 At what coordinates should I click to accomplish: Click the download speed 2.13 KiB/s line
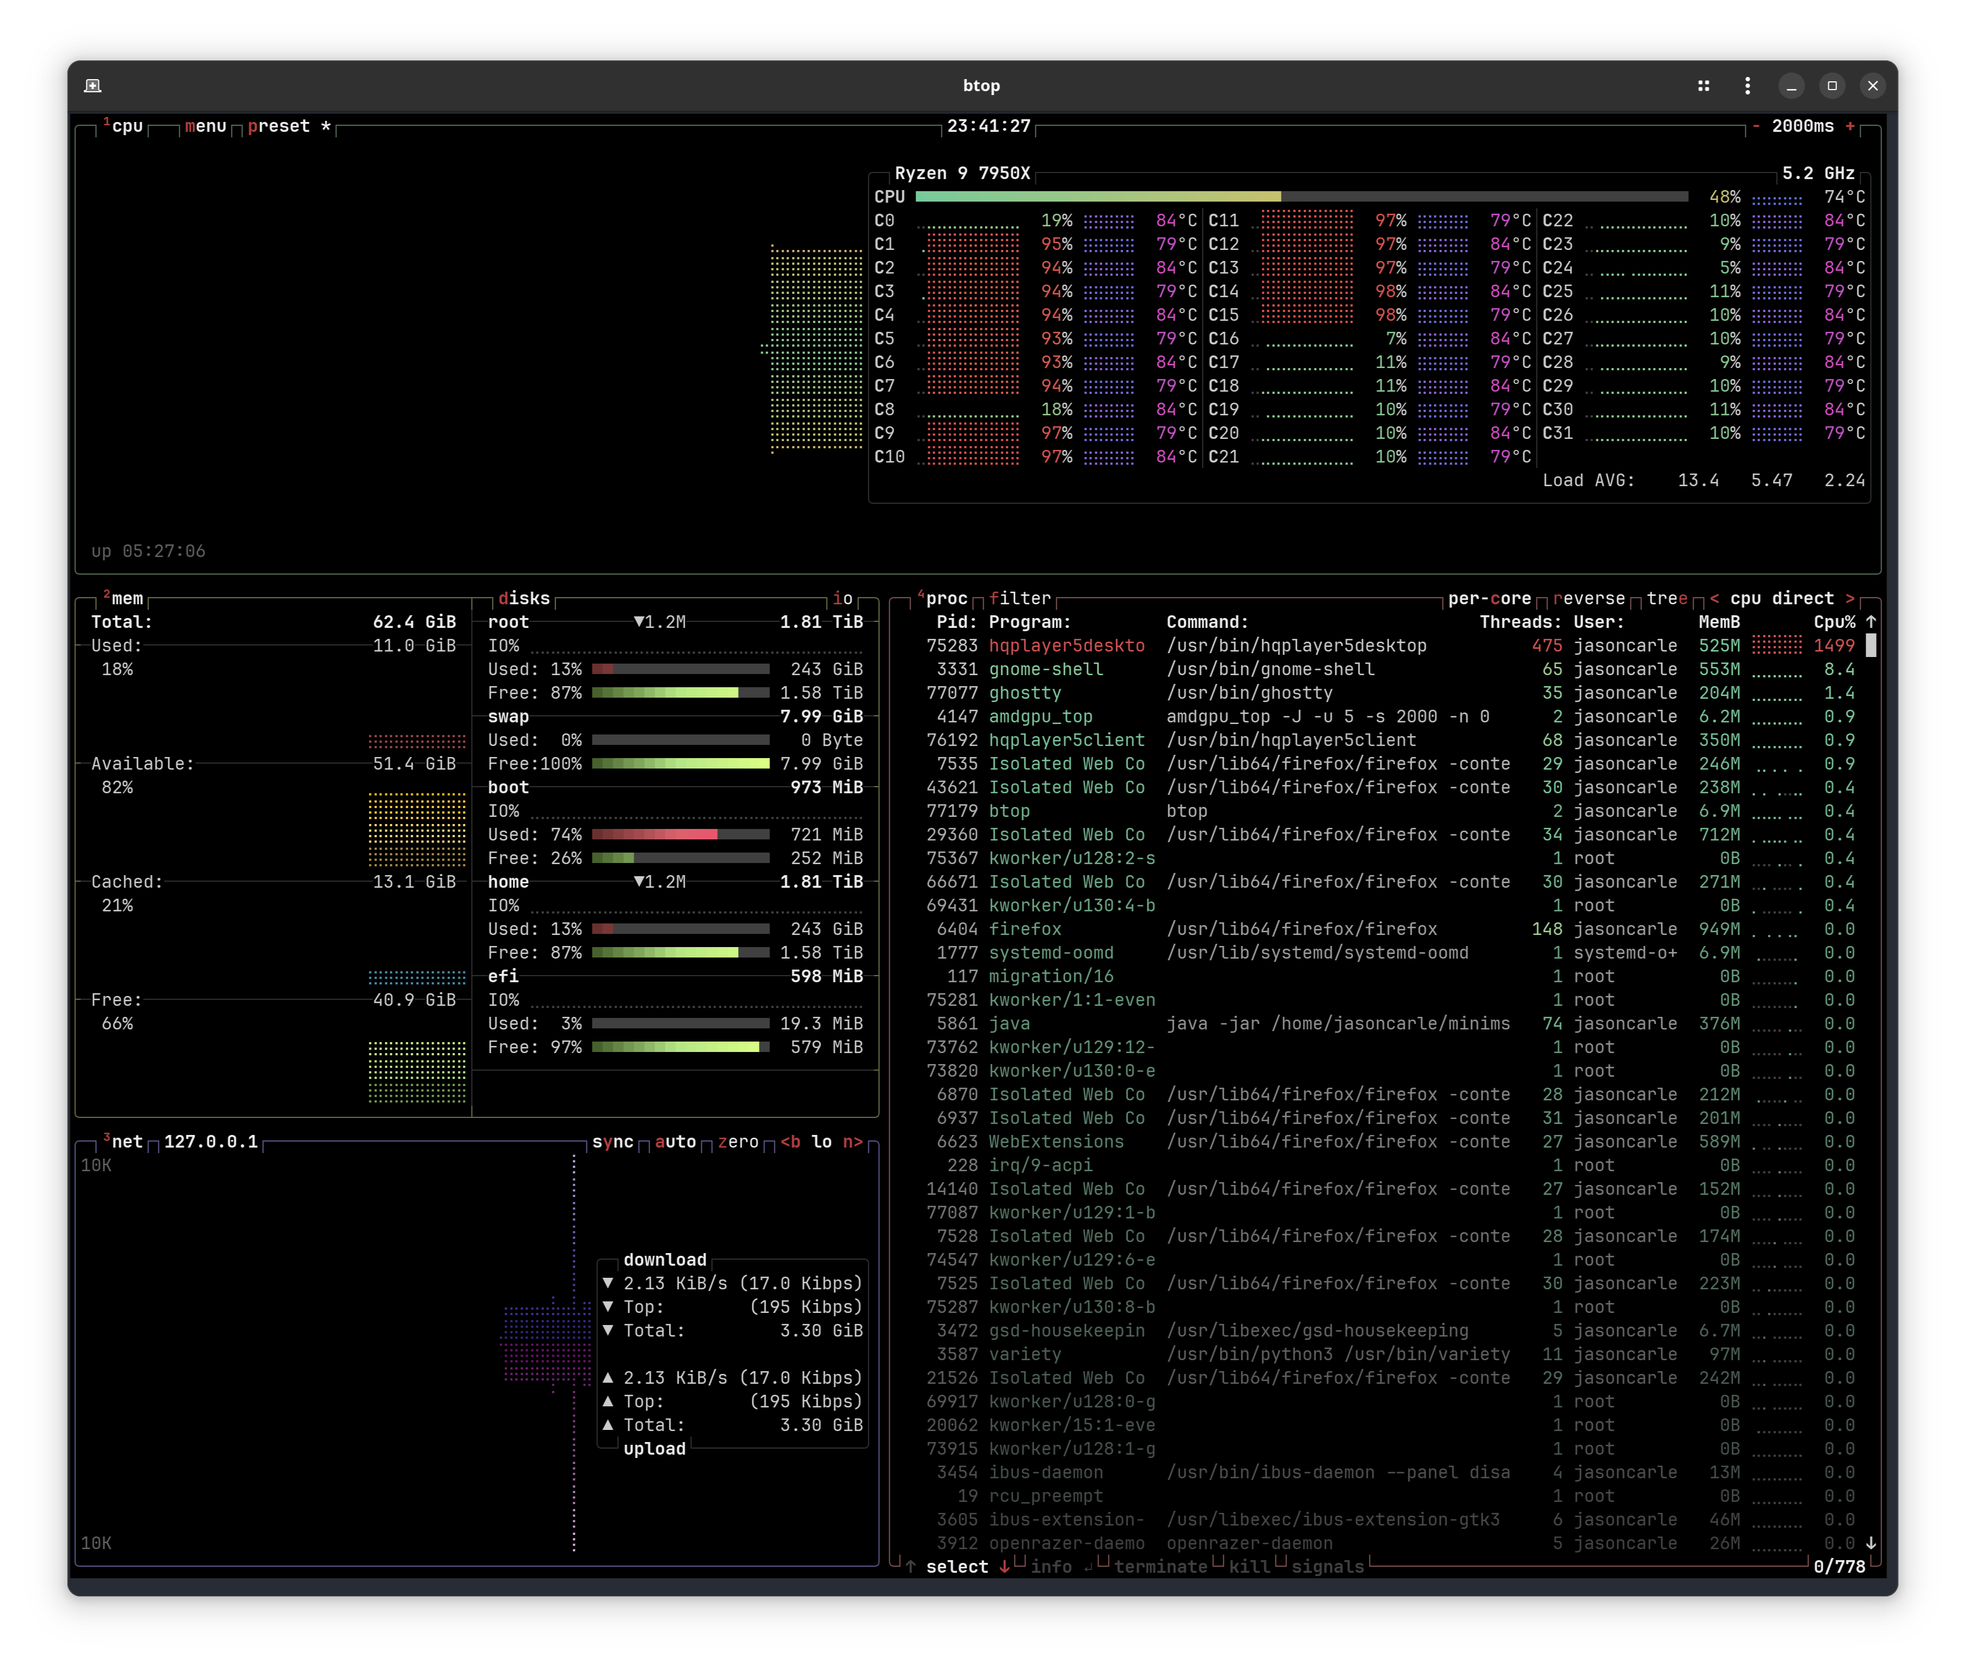732,1284
